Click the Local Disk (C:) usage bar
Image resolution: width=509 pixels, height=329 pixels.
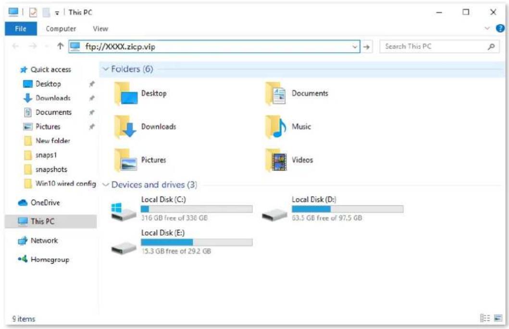point(197,209)
